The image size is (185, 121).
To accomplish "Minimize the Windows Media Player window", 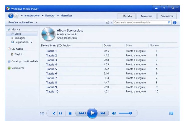I will coord(156,8).
